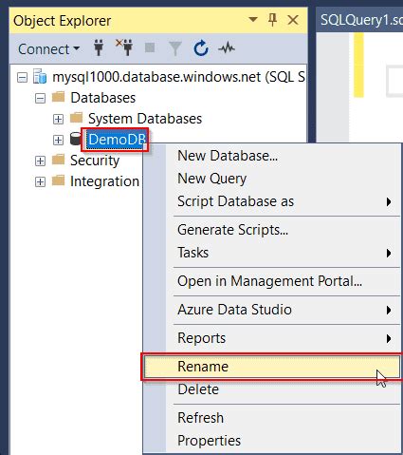Viewport: 403px width, 455px height.
Task: Click the Connect Object Explorer plug icon
Action: coord(99,48)
